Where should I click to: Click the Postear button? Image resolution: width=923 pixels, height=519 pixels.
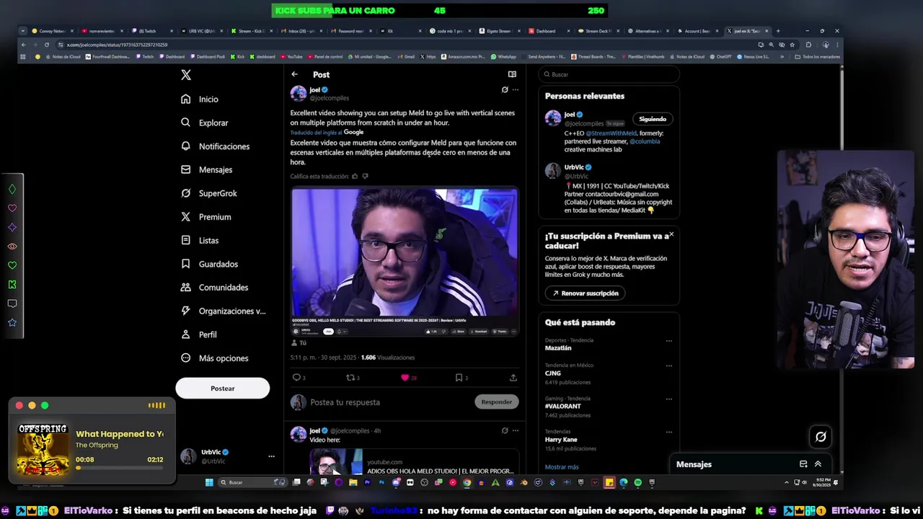click(222, 389)
